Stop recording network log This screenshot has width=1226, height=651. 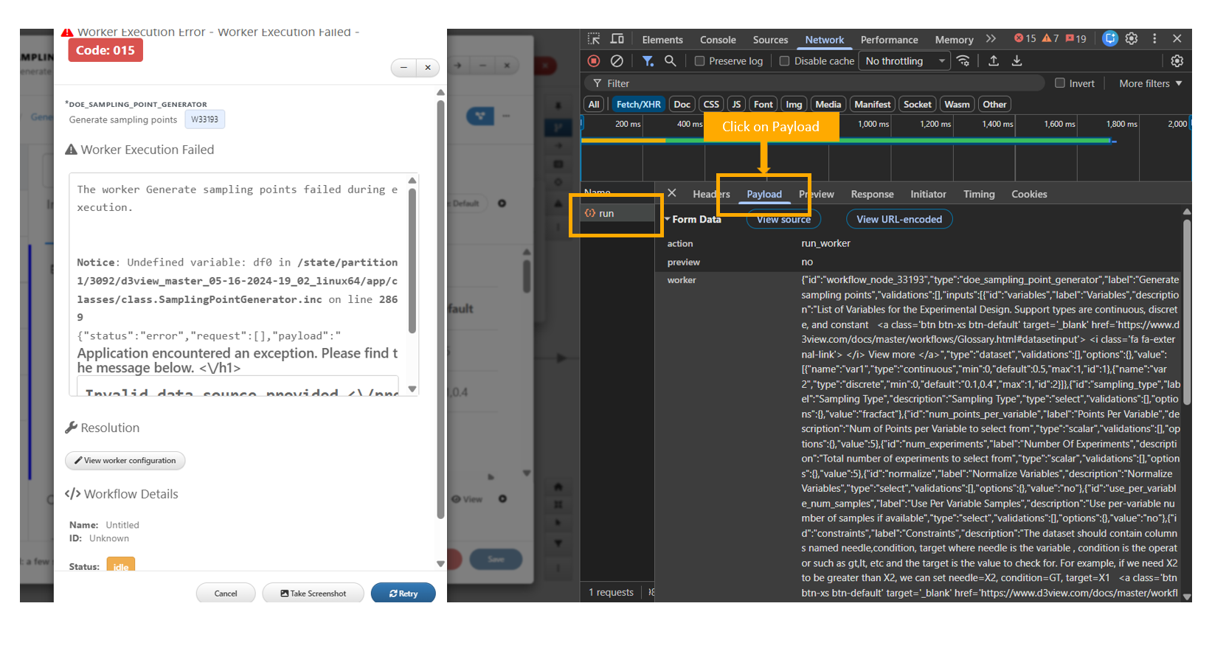pyautogui.click(x=594, y=61)
